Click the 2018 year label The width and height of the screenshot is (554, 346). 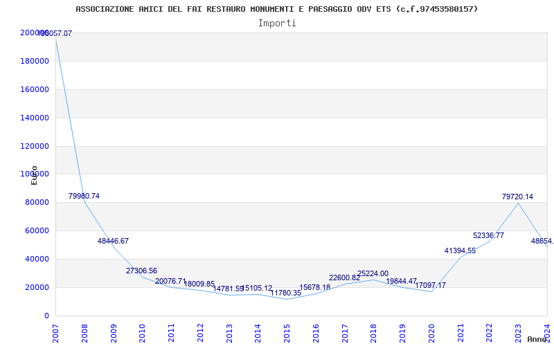(374, 334)
